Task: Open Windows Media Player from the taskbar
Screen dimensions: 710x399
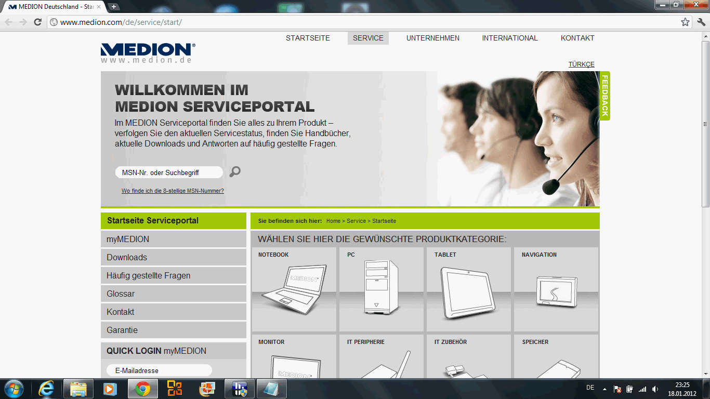Action: [x=110, y=389]
